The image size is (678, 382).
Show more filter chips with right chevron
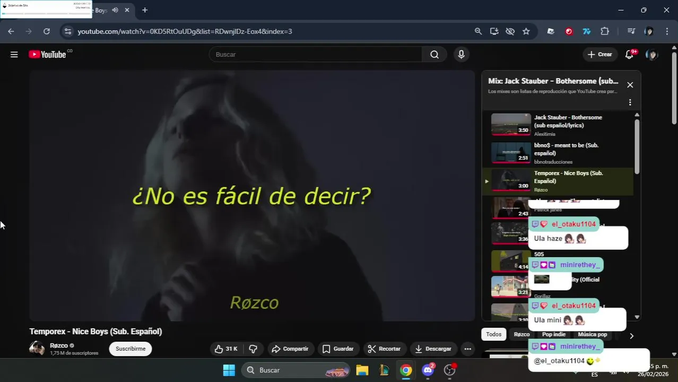(631, 335)
